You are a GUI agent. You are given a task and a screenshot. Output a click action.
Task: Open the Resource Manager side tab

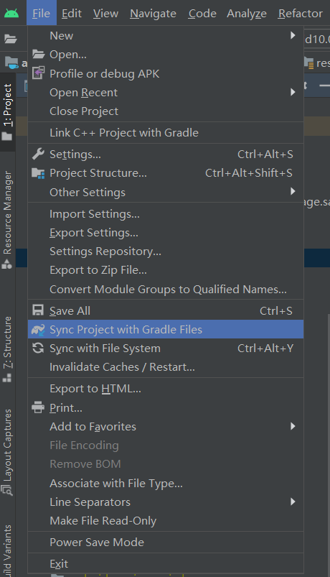coord(7,220)
